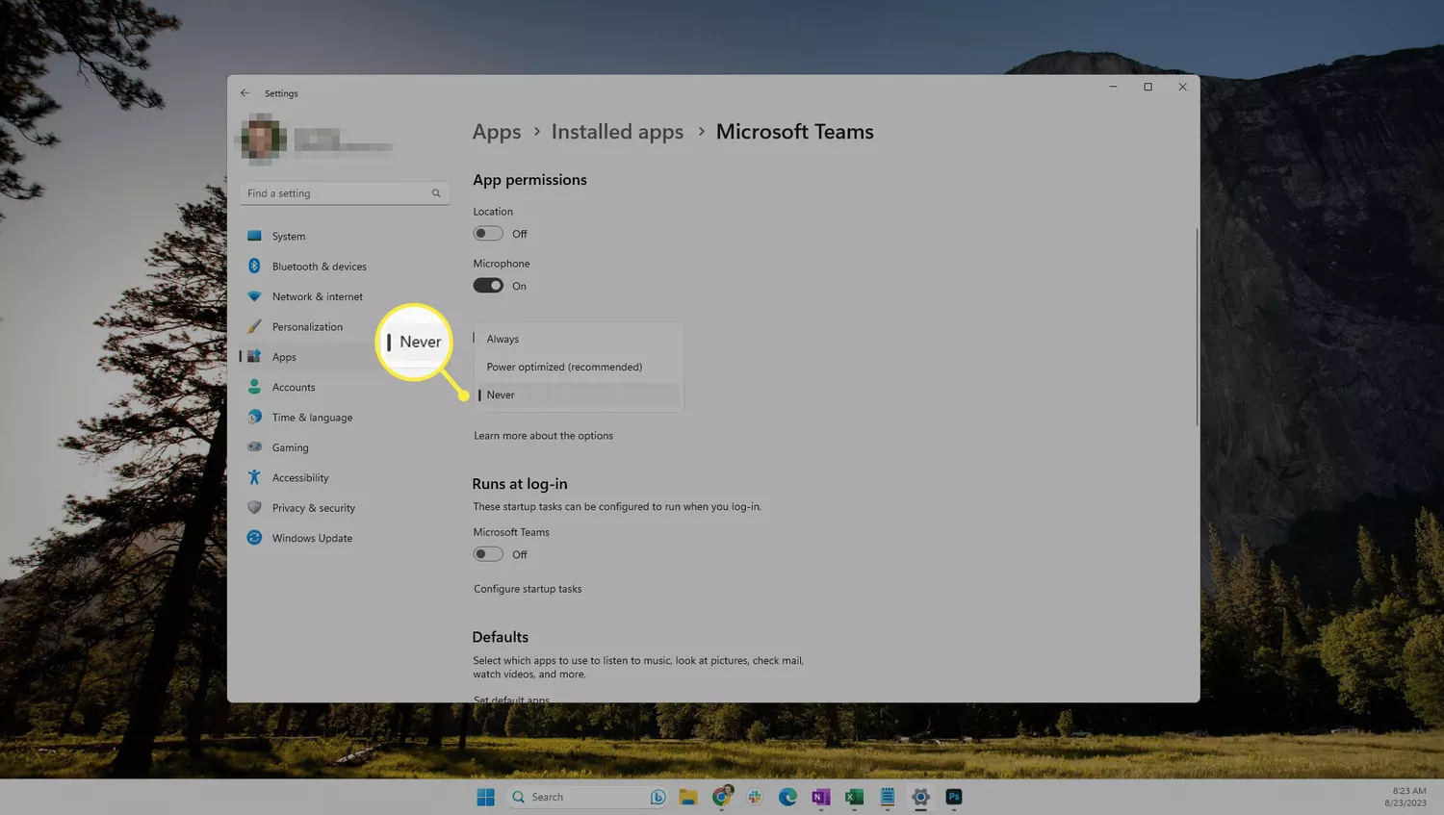The height and width of the screenshot is (815, 1444).
Task: Click the Configure startup tasks link
Action: tap(528, 589)
